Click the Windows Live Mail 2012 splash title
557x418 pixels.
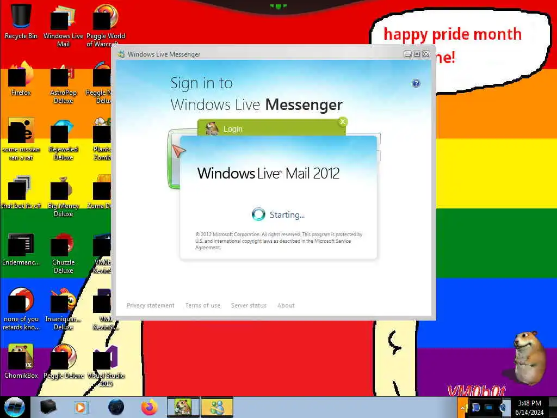click(268, 174)
